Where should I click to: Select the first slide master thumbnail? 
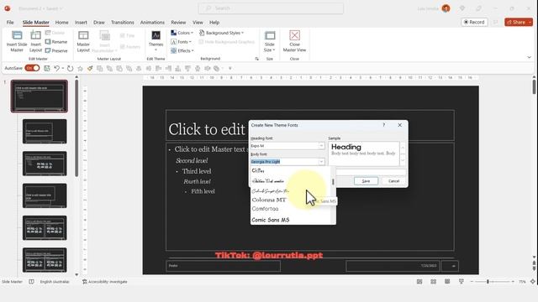[x=40, y=96]
